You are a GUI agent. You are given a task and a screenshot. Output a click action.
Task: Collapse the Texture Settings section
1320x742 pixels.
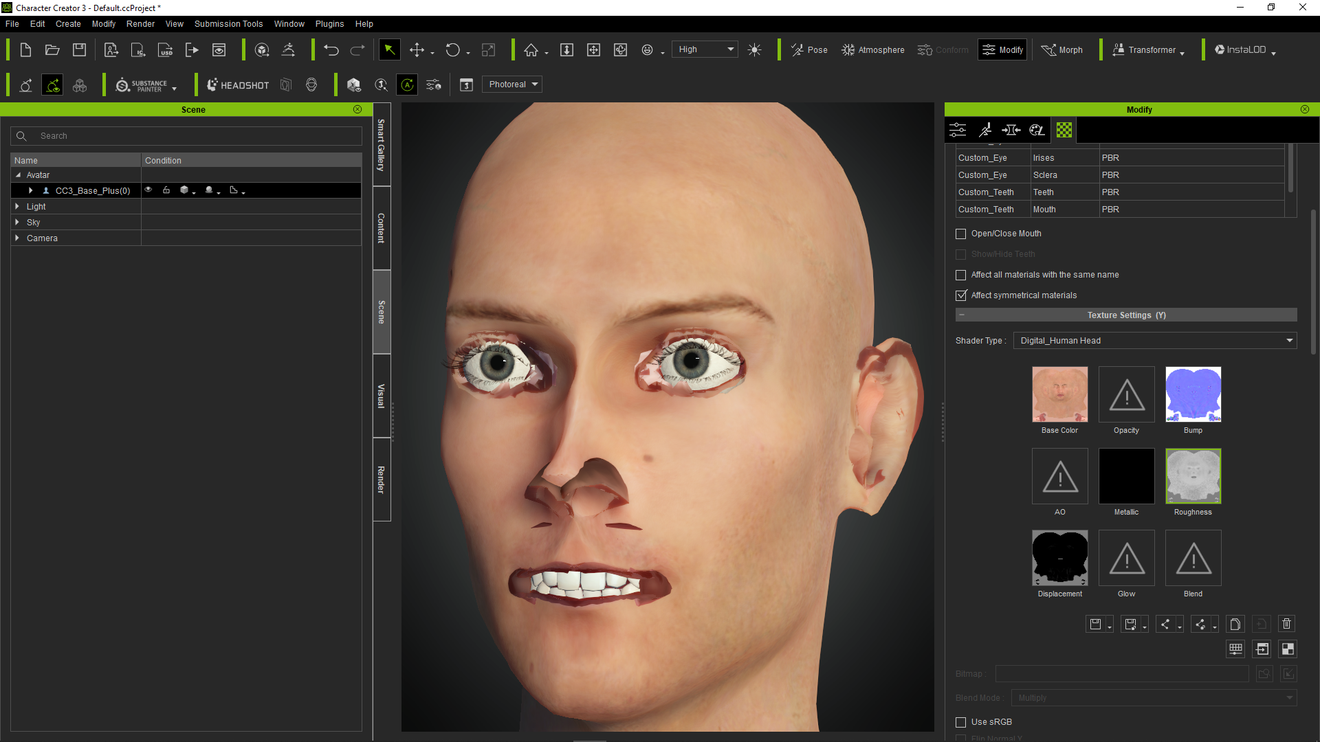962,315
